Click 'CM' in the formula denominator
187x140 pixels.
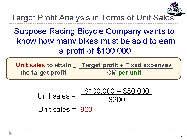click(x=112, y=73)
